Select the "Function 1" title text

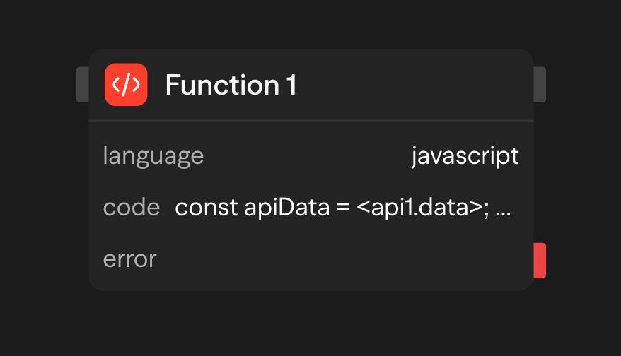(231, 85)
